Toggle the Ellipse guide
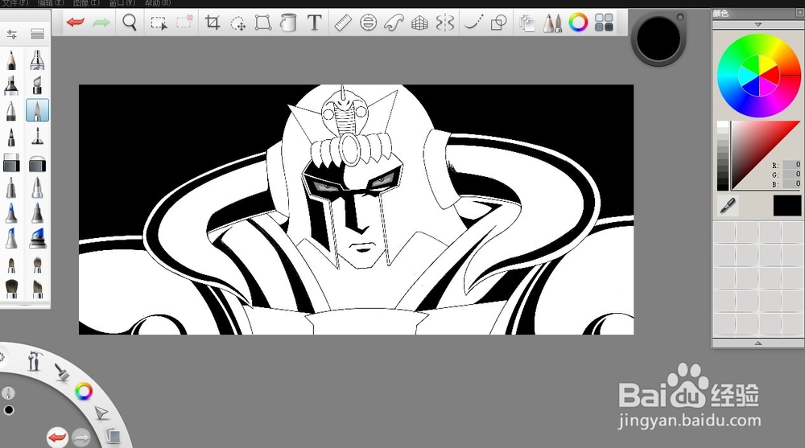Screen dimensions: 805x448 pos(368,23)
